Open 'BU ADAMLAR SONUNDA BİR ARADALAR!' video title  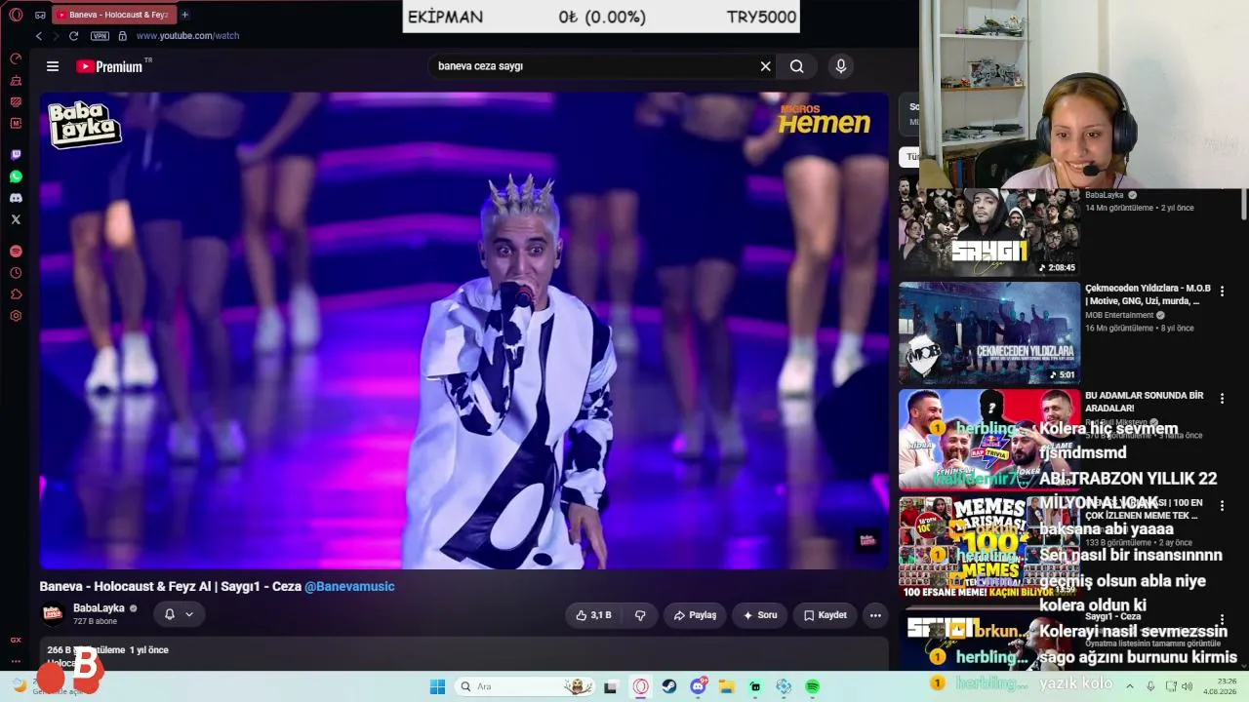[x=1145, y=402]
